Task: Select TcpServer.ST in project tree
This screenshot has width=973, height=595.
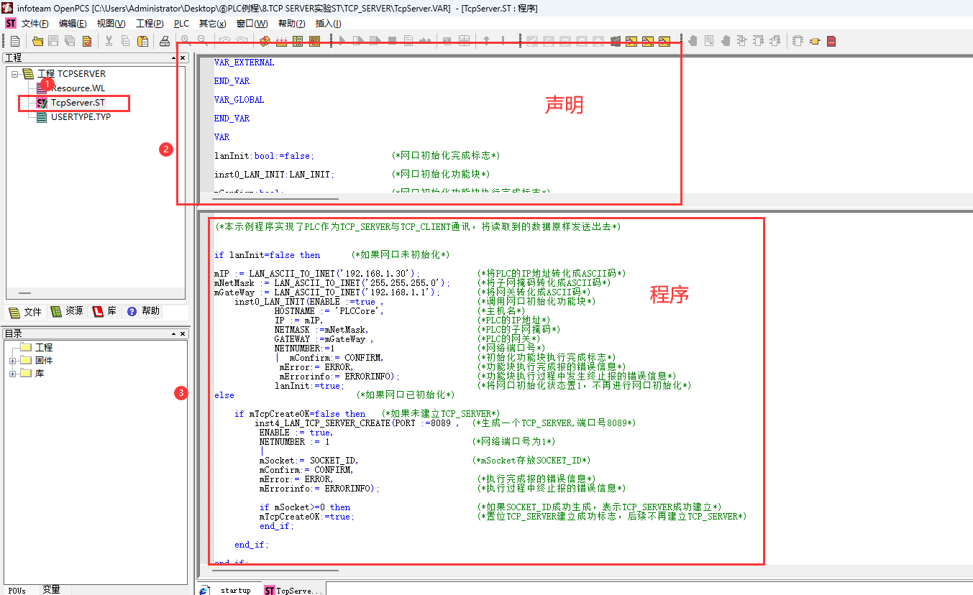Action: click(78, 103)
